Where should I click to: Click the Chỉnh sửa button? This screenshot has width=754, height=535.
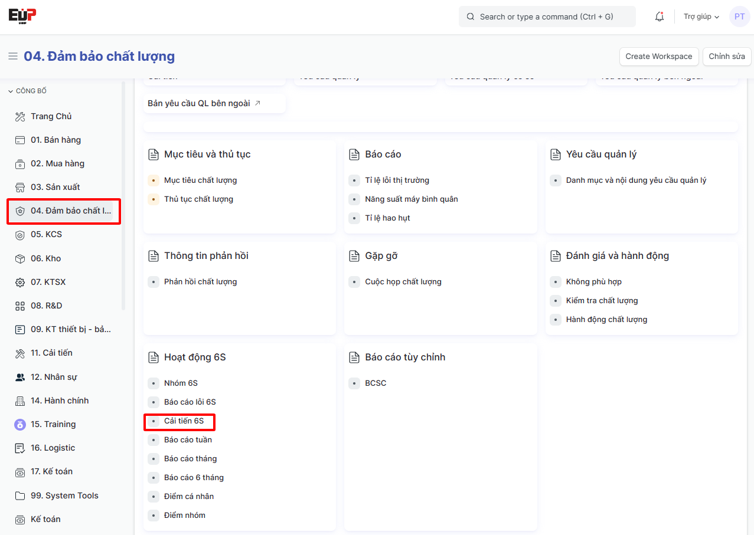(726, 57)
